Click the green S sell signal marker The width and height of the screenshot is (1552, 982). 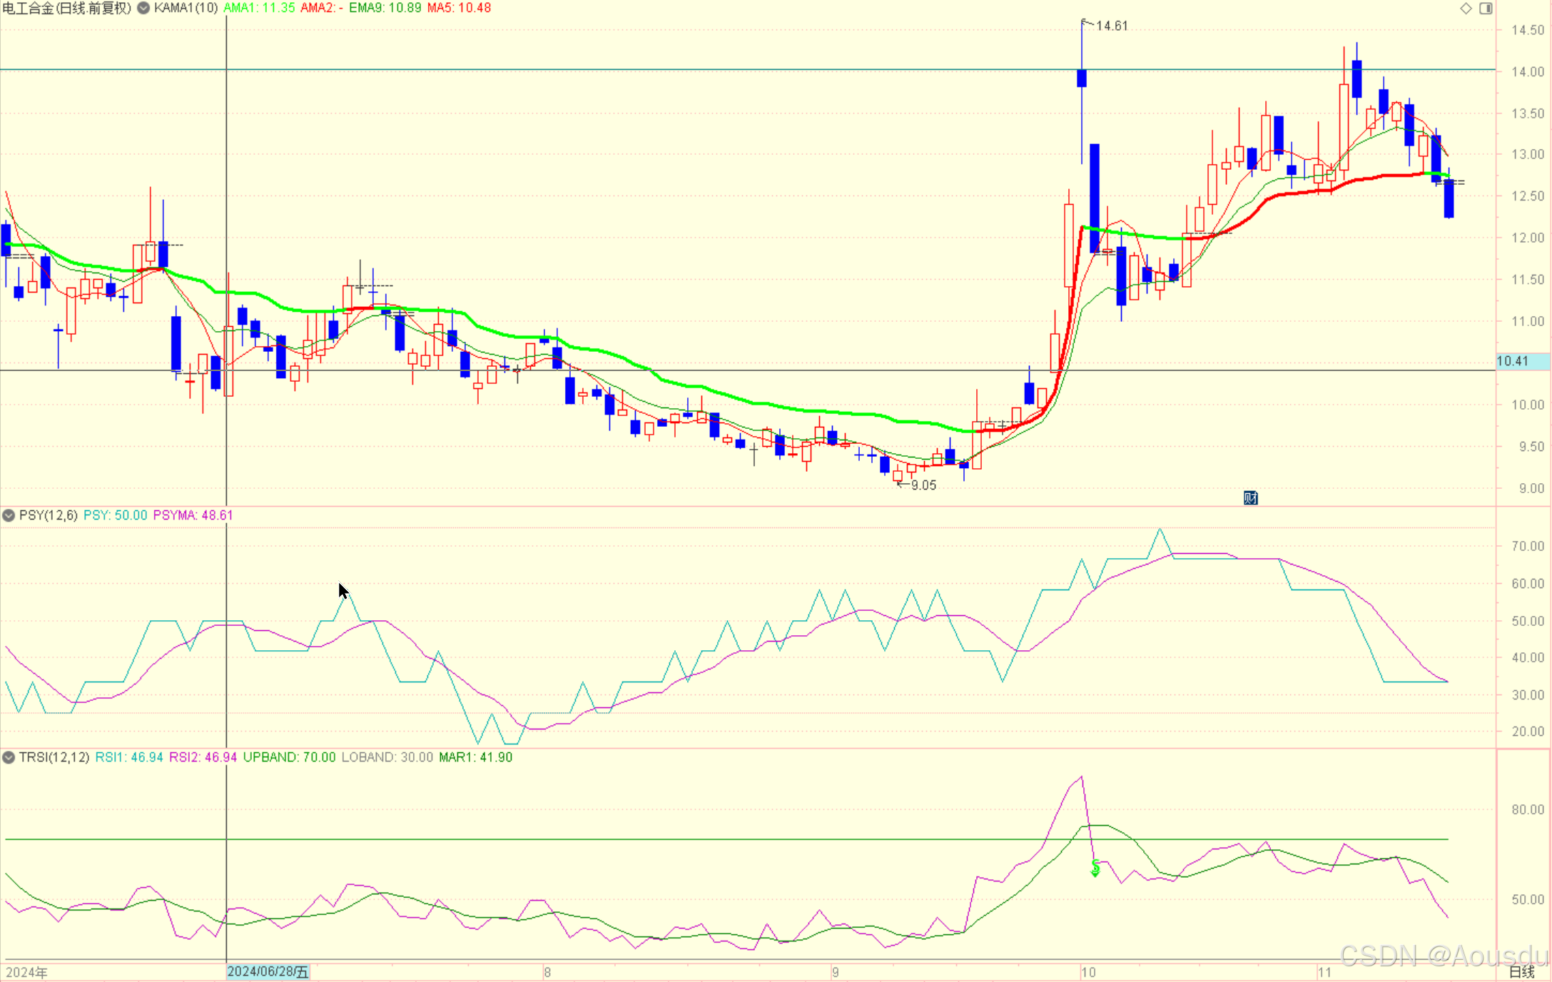[1095, 868]
